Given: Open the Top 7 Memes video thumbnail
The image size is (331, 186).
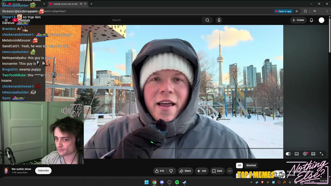Looking at the screenshot, I should (261, 174).
